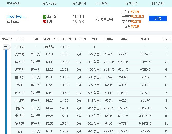Click 发/到时间 column header

(x=79, y=4)
